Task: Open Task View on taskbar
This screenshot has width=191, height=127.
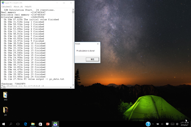Action: pos(18,124)
